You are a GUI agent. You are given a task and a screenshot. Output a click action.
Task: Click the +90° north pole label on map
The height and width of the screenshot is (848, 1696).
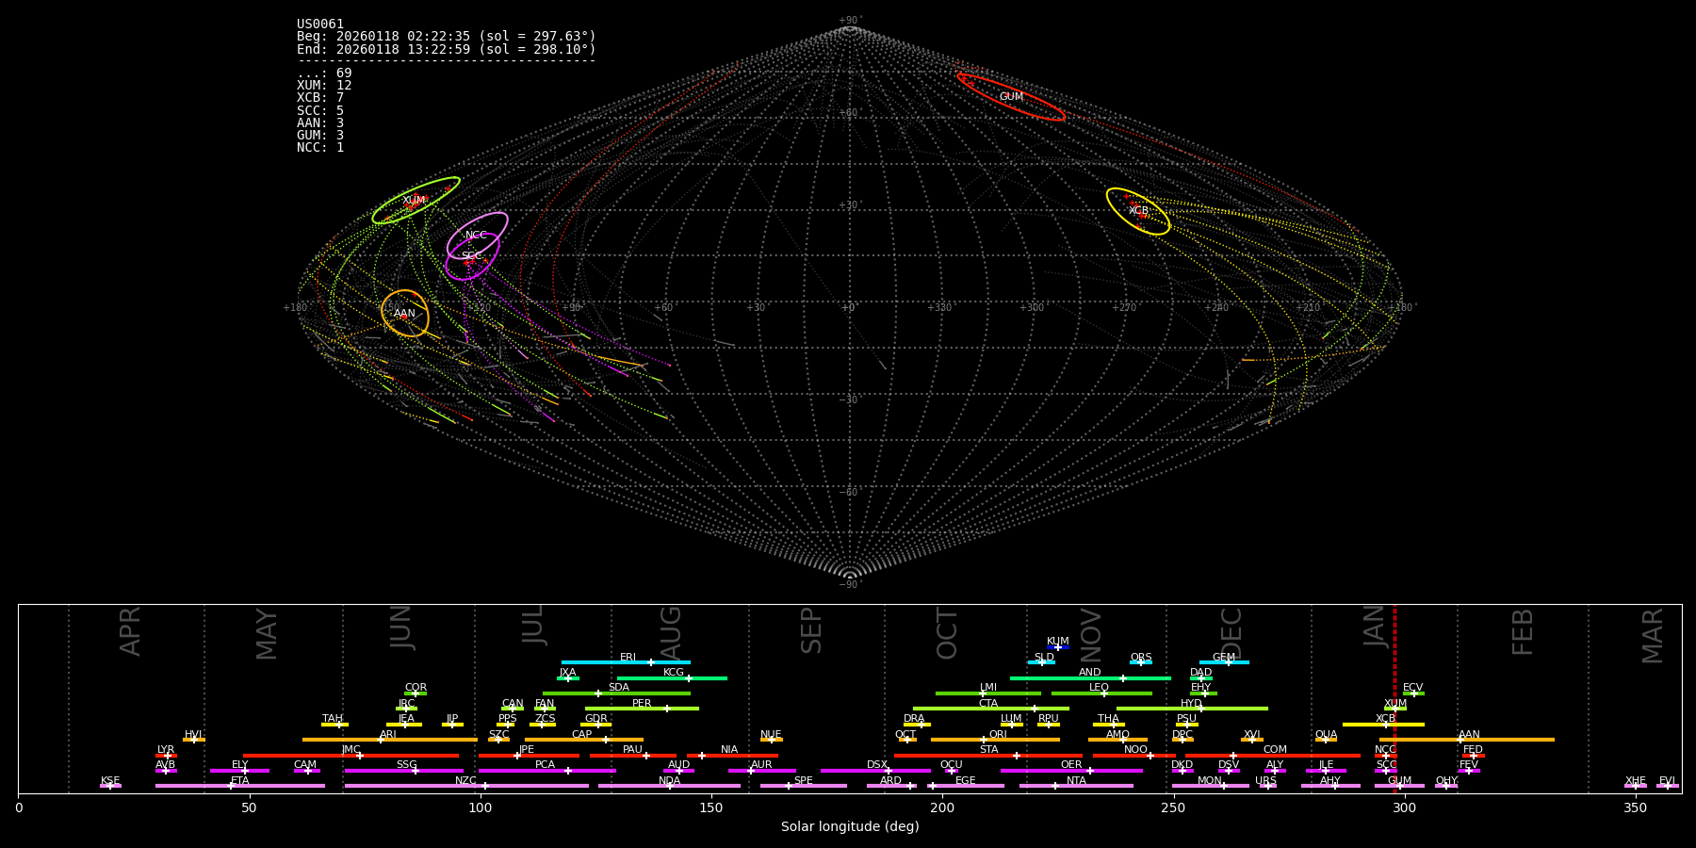pyautogui.click(x=850, y=21)
